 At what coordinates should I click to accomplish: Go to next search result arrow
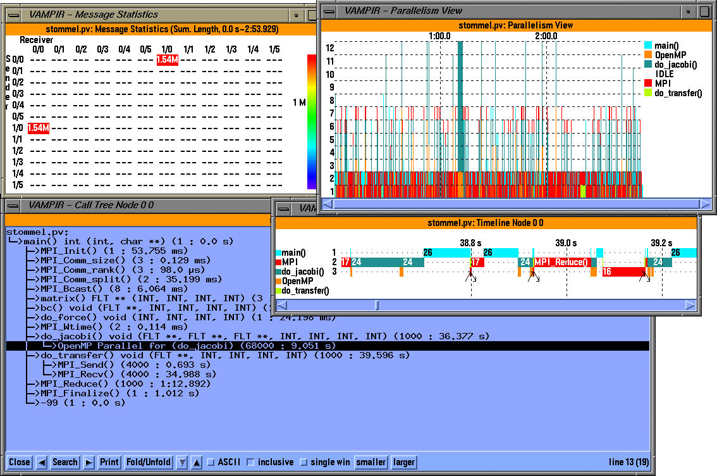pyautogui.click(x=89, y=462)
